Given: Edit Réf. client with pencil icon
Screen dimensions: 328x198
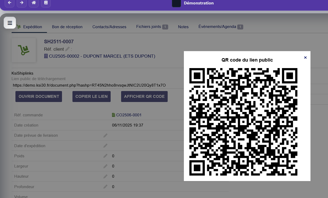Looking at the screenshot, I should point(67,49).
